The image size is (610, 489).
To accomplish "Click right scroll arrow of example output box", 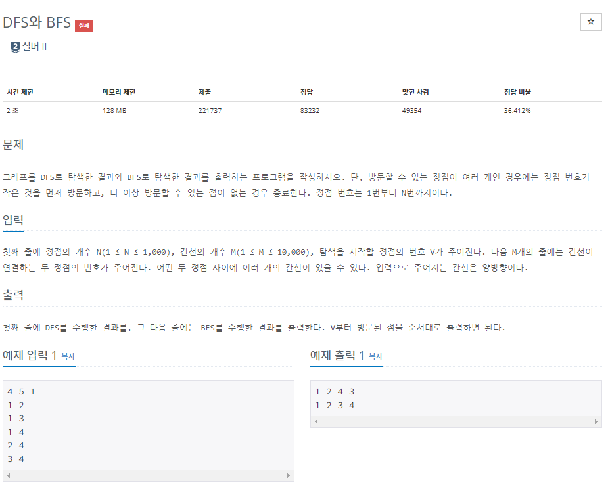I will point(596,421).
